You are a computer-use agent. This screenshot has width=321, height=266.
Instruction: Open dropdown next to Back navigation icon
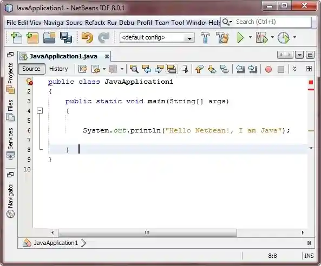(x=104, y=69)
